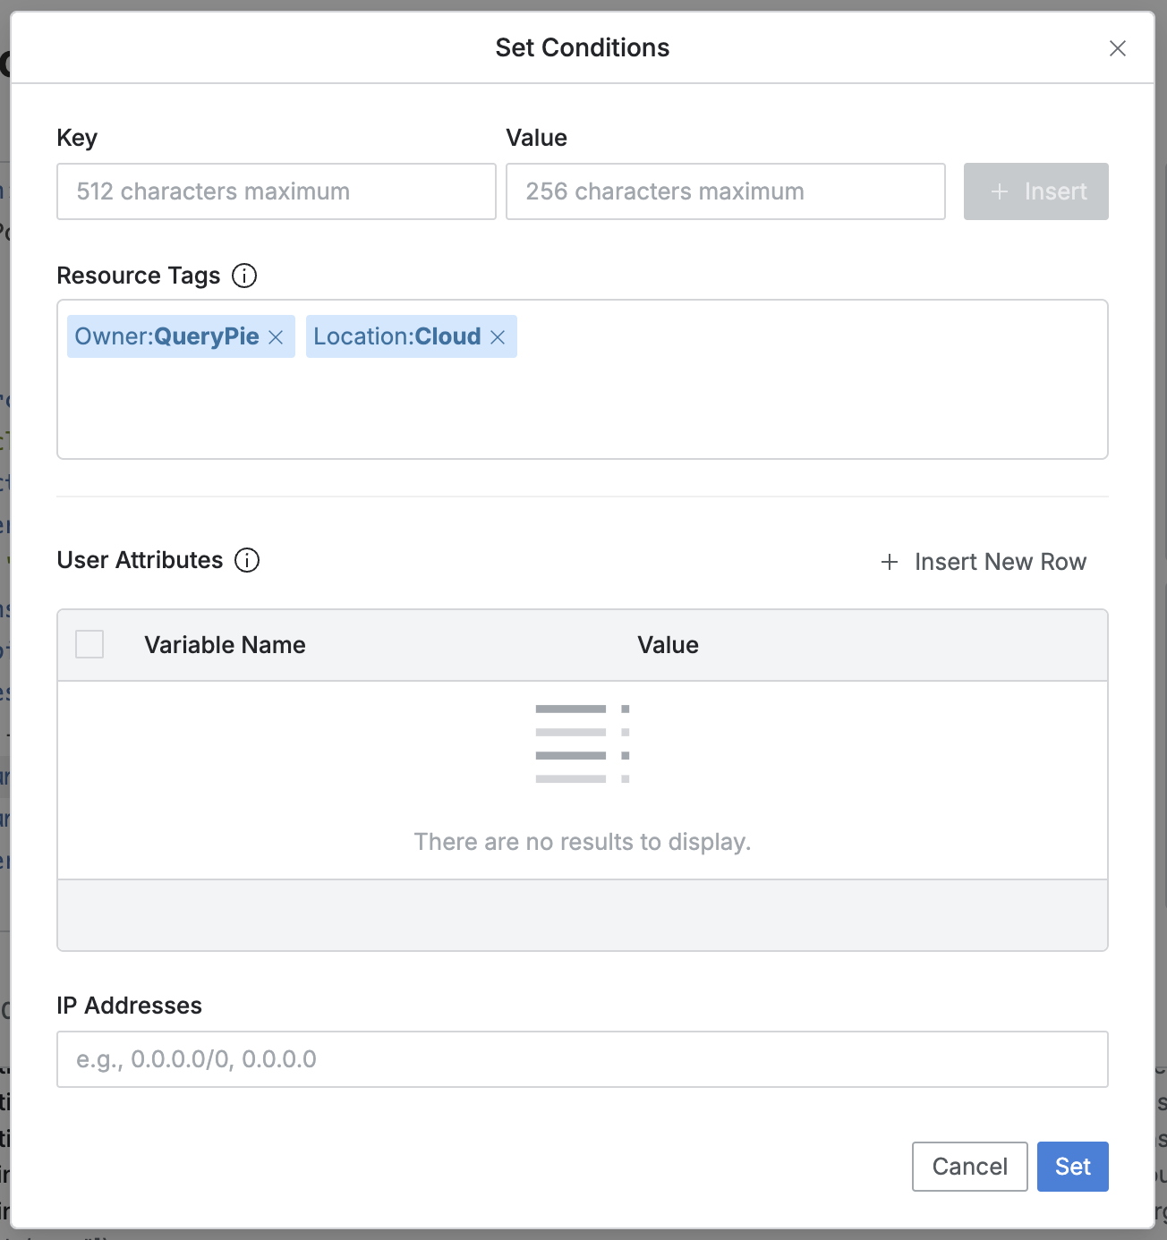Screen dimensions: 1167x1240
Task: Click the Variable Name column header
Action: (x=225, y=645)
